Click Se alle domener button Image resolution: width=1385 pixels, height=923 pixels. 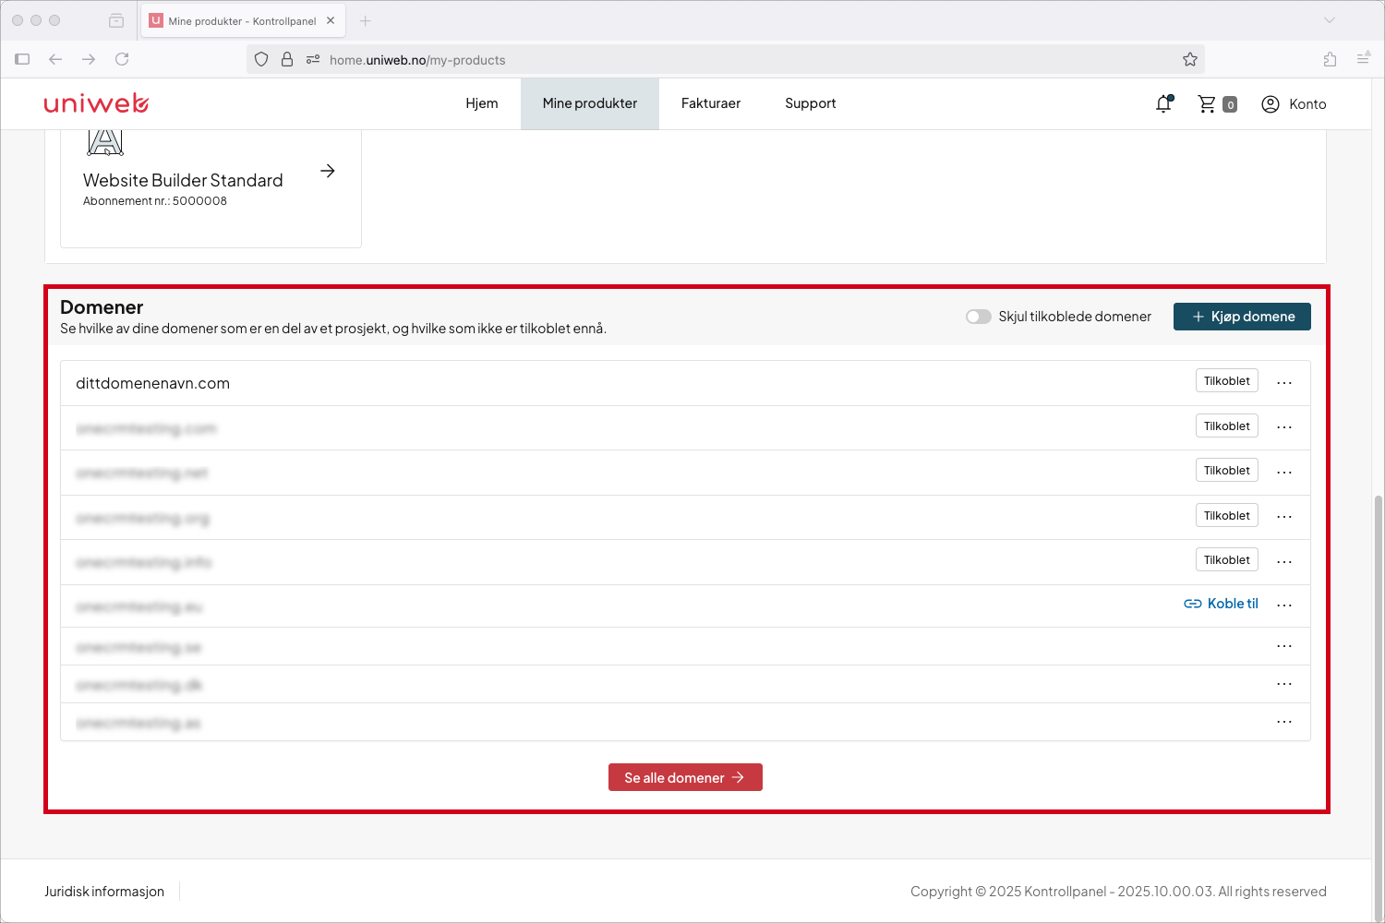685,777
